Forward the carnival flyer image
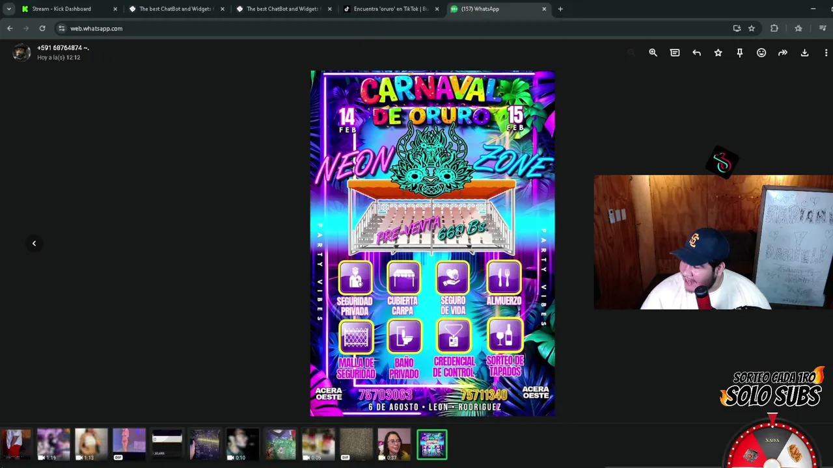The height and width of the screenshot is (468, 833). click(783, 53)
